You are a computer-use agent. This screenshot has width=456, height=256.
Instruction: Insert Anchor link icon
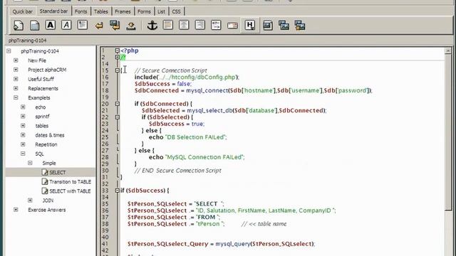click(x=152, y=26)
